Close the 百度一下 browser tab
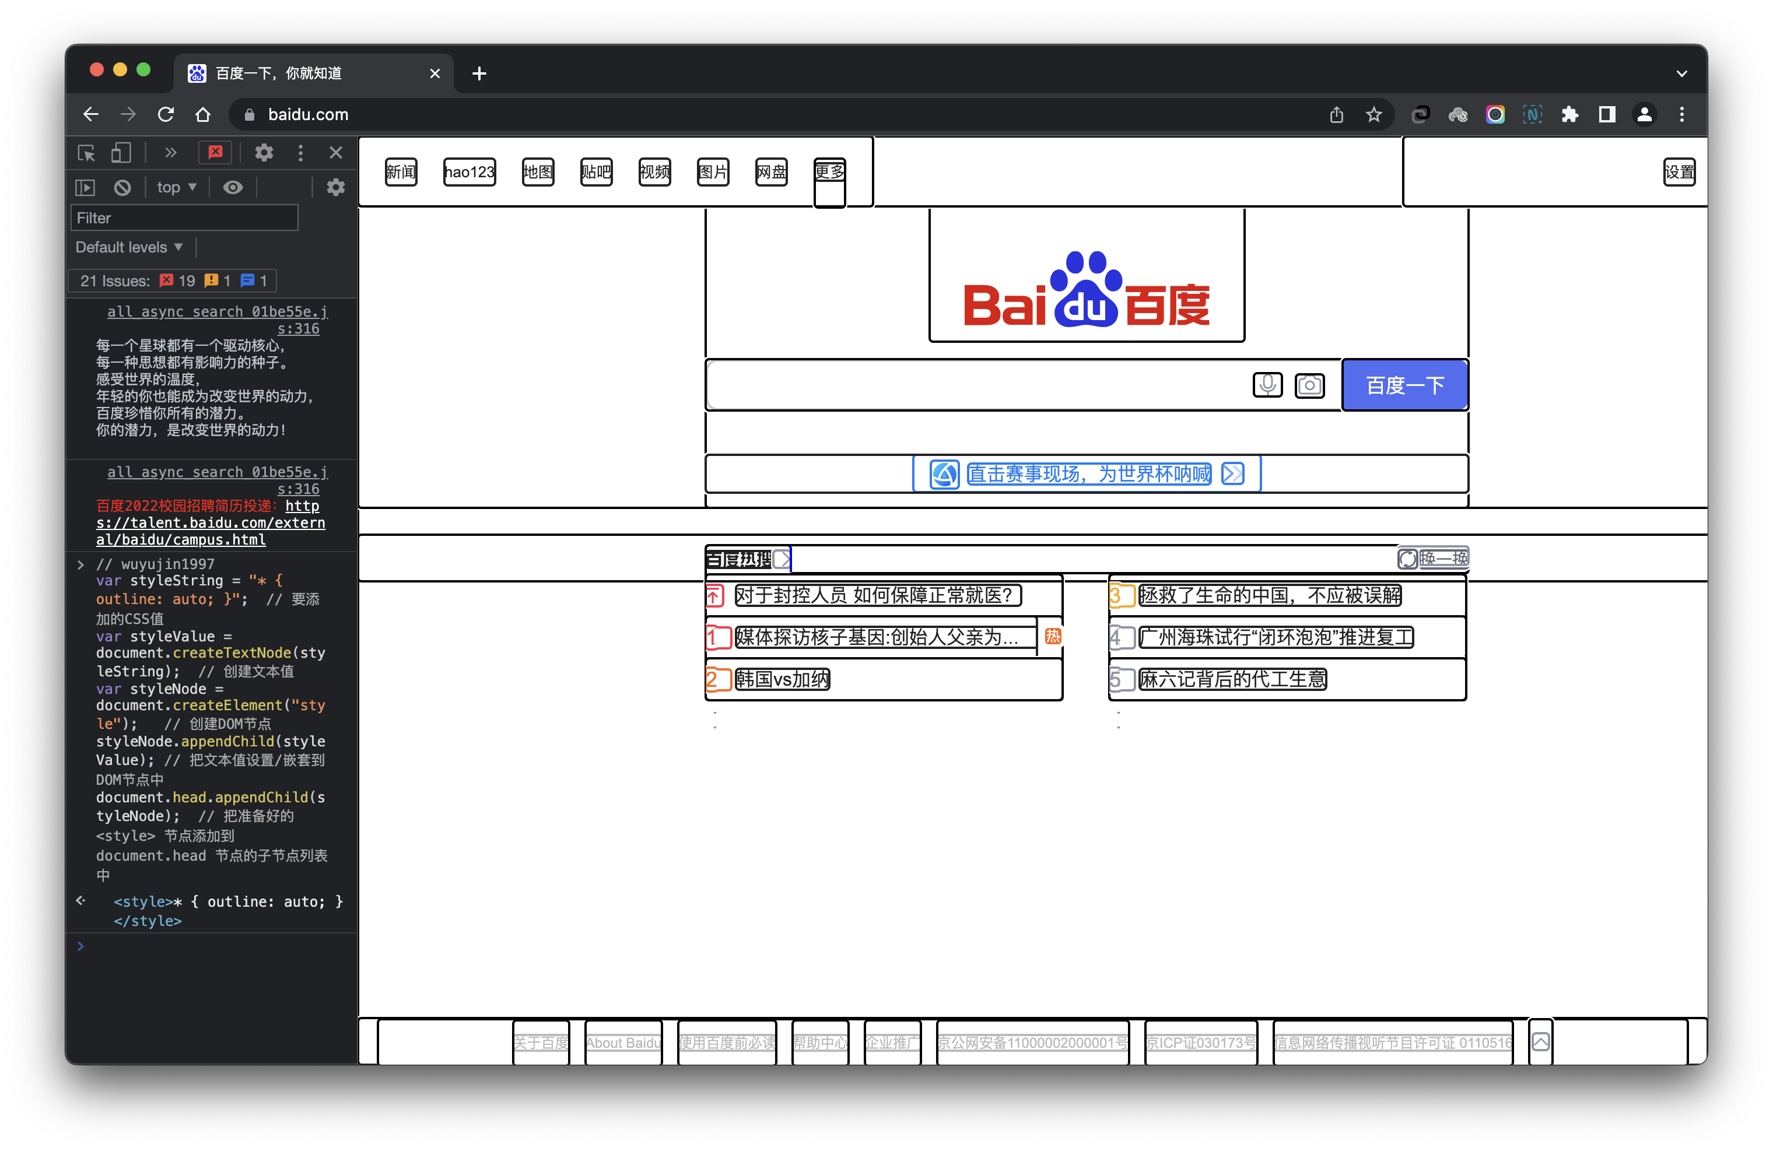The image size is (1773, 1151). coord(435,73)
